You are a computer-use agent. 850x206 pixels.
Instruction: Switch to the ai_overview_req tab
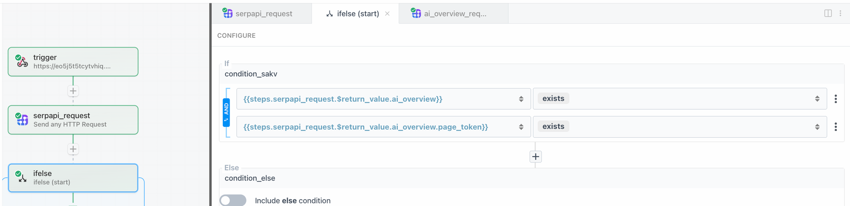click(x=455, y=14)
